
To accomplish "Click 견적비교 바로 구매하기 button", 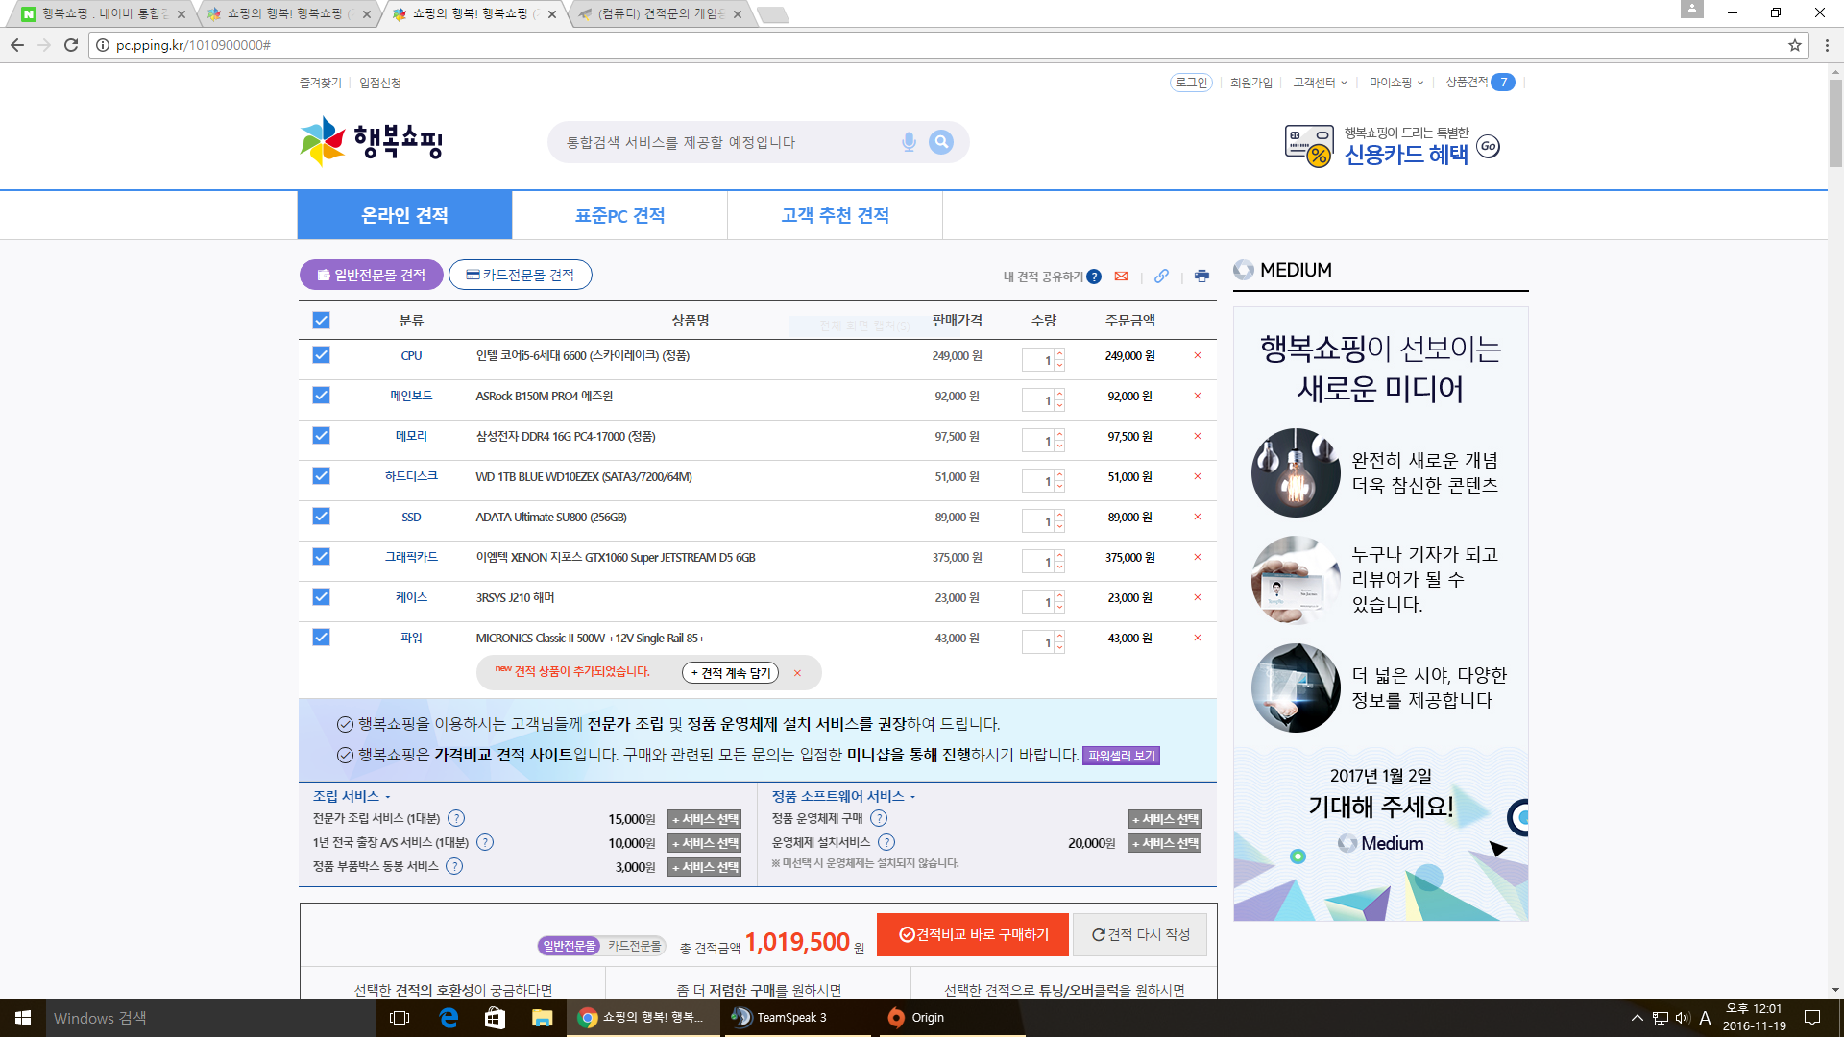I will [973, 935].
